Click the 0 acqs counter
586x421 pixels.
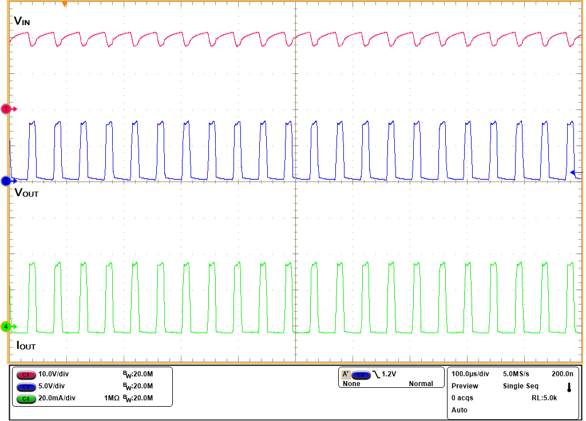461,398
